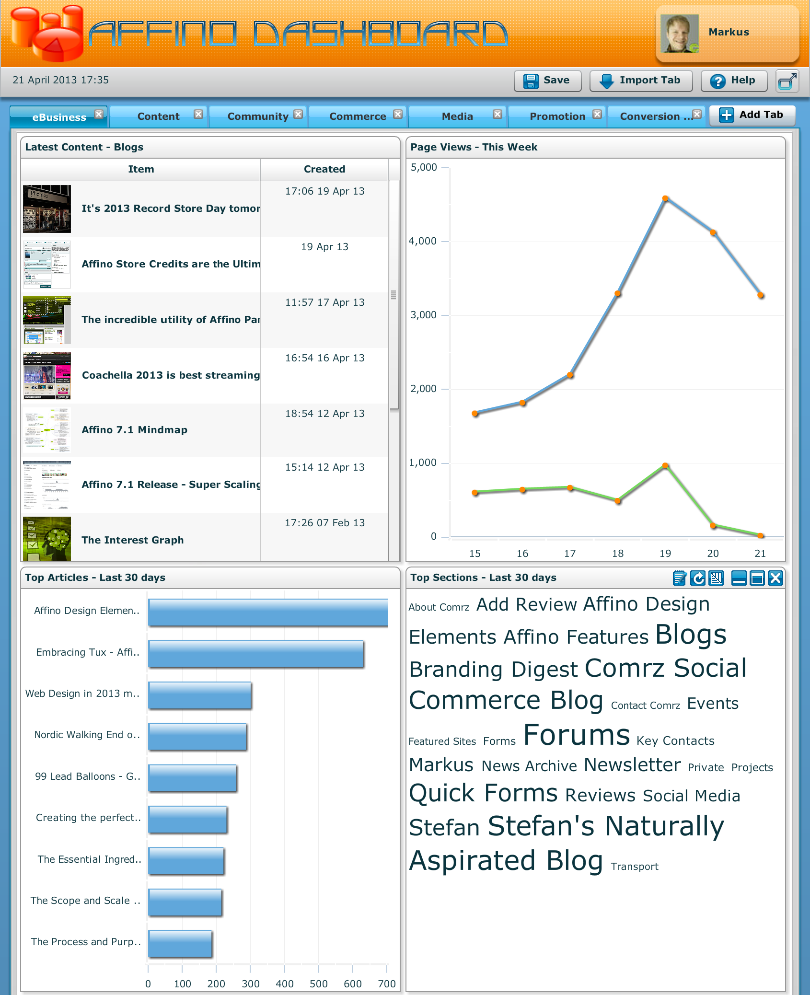Refresh the Top Sections widget
Image resolution: width=810 pixels, height=995 pixels.
pyautogui.click(x=698, y=578)
